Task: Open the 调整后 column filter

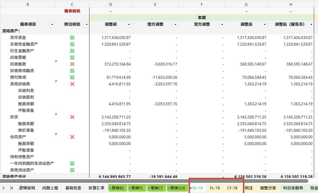Action: 265,25
